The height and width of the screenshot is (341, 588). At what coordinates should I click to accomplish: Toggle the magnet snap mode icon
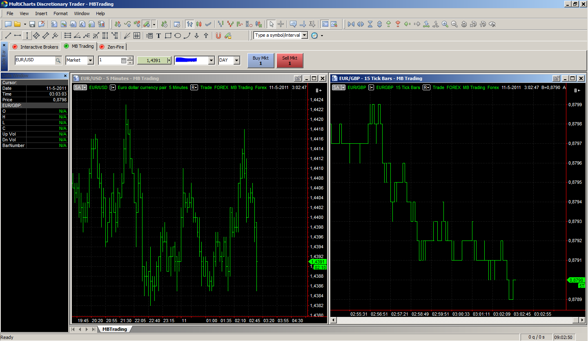pyautogui.click(x=218, y=36)
